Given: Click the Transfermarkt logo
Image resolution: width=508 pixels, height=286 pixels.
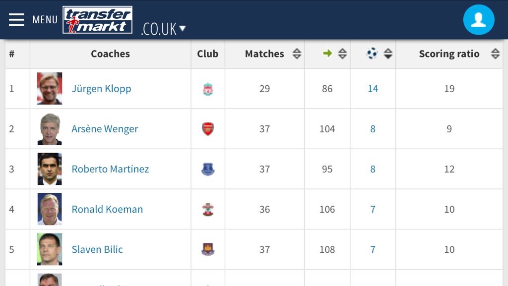Looking at the screenshot, I should [98, 20].
